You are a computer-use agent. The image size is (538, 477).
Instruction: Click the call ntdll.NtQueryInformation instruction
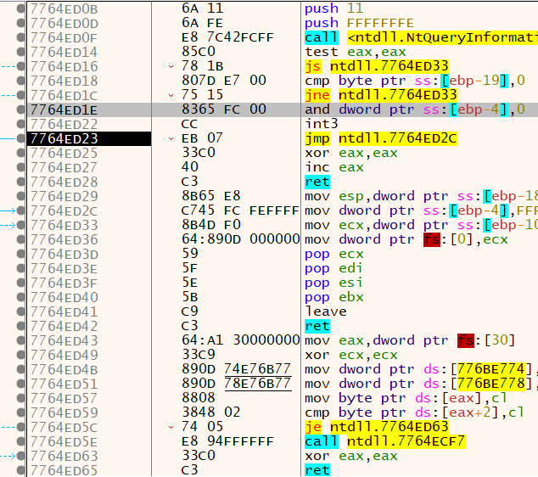[421, 37]
